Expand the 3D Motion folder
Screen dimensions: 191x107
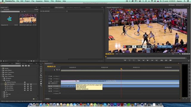pos(2,78)
